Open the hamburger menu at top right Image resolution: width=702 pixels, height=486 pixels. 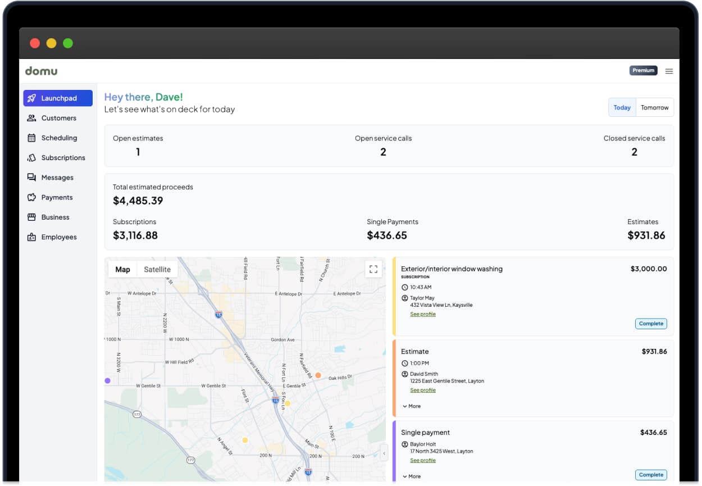tap(669, 71)
